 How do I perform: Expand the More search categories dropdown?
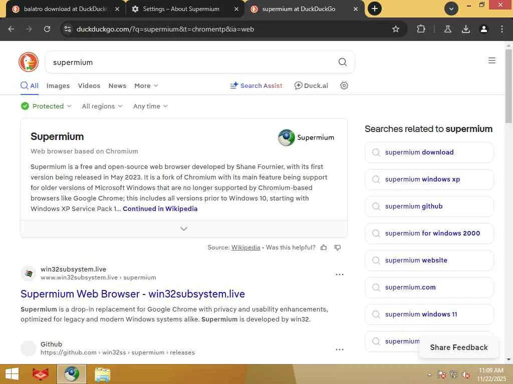[x=146, y=85]
